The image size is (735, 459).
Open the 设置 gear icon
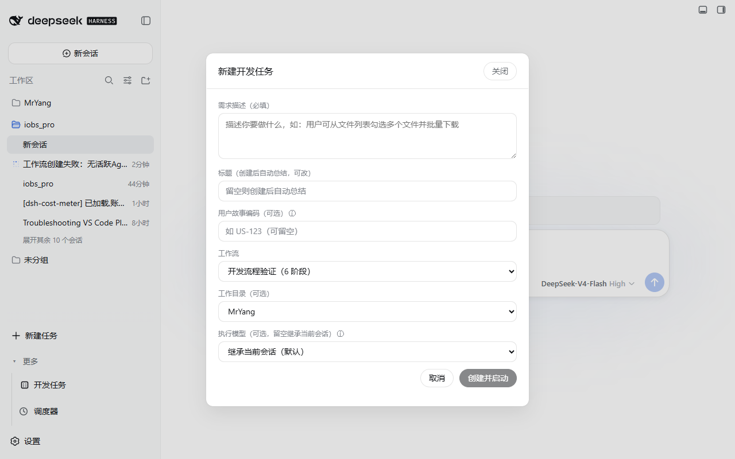15,441
